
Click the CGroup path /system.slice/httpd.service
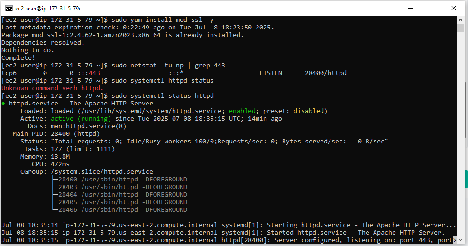click(102, 172)
